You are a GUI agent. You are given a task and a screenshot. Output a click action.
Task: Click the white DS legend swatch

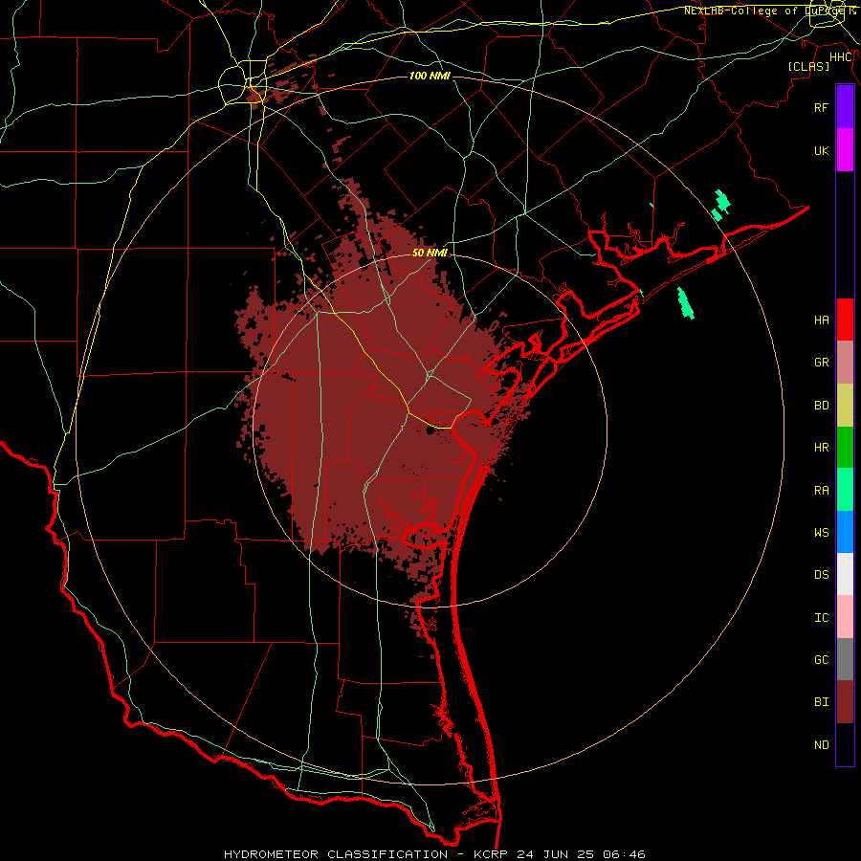[x=845, y=574]
